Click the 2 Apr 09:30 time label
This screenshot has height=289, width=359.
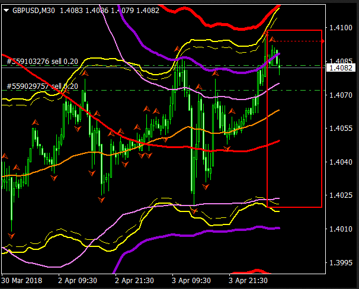(x=76, y=280)
